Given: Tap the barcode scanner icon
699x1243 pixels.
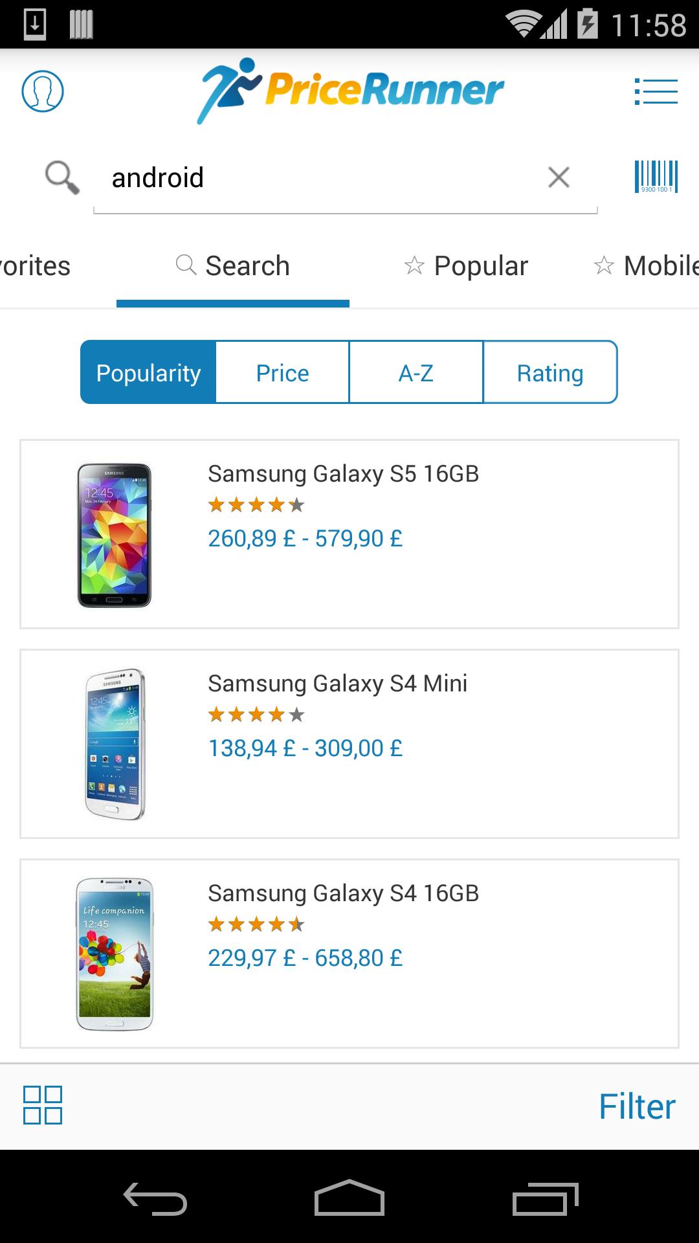Looking at the screenshot, I should (656, 177).
